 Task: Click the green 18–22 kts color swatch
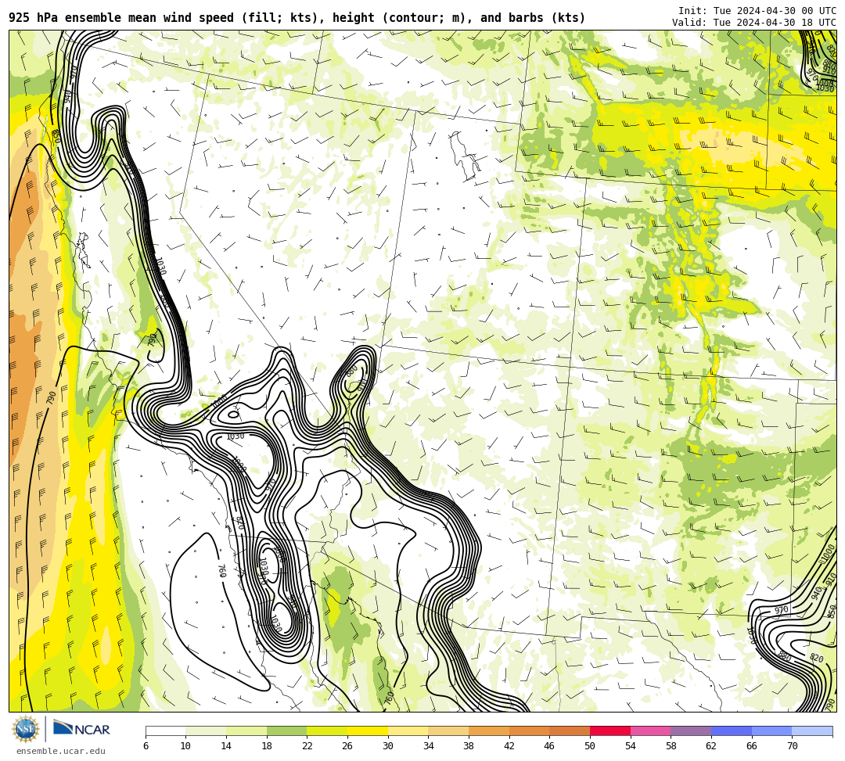point(286,730)
